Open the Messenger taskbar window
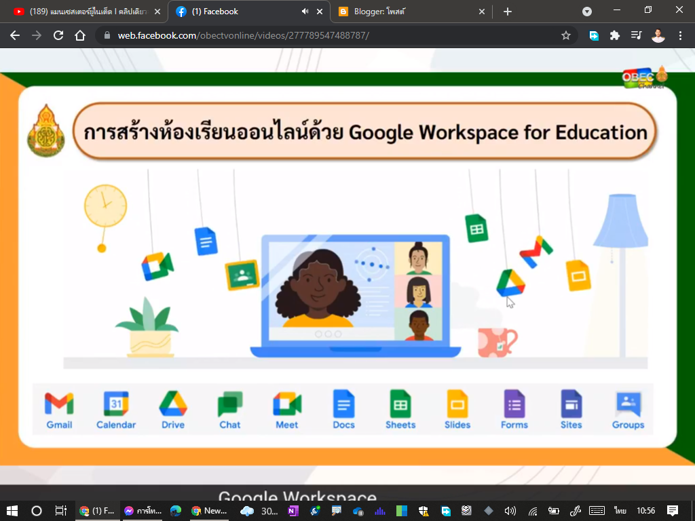The width and height of the screenshot is (695, 521). coord(143,511)
